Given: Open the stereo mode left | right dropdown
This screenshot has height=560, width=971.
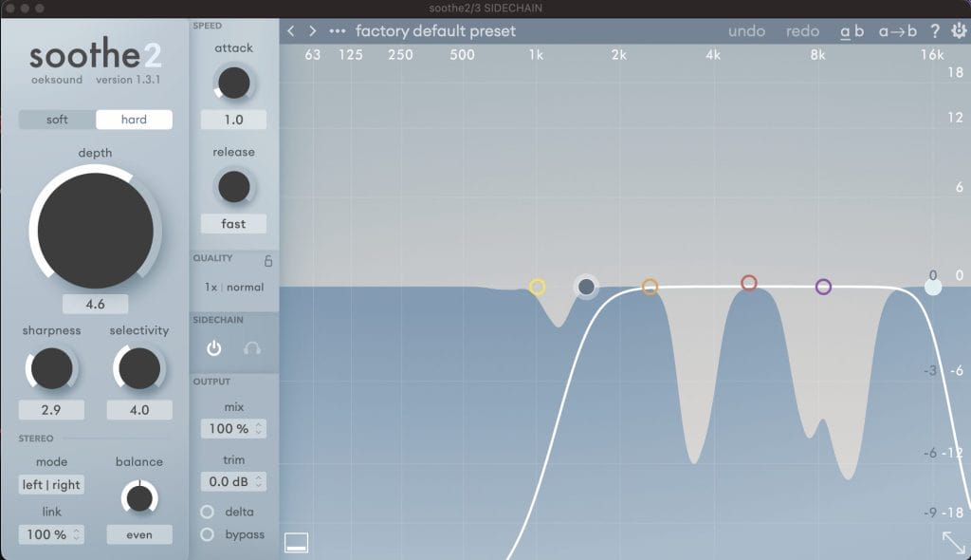Looking at the screenshot, I should click(x=51, y=485).
